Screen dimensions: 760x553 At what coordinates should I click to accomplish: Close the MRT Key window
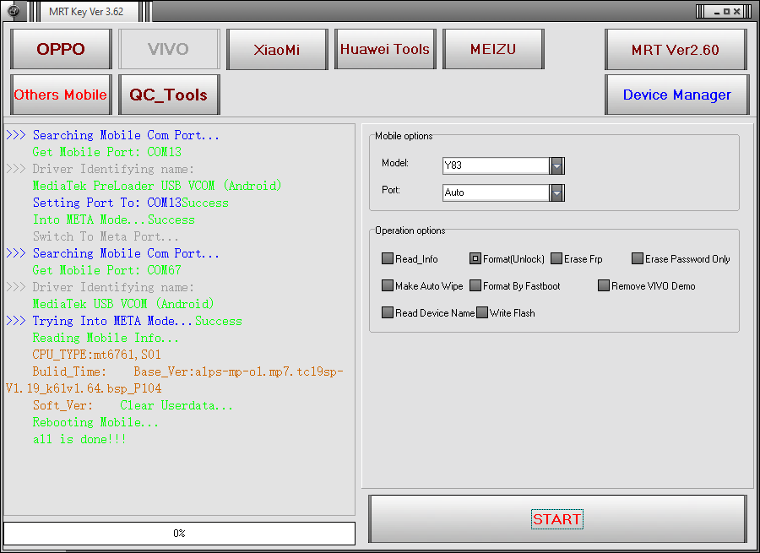[x=736, y=12]
